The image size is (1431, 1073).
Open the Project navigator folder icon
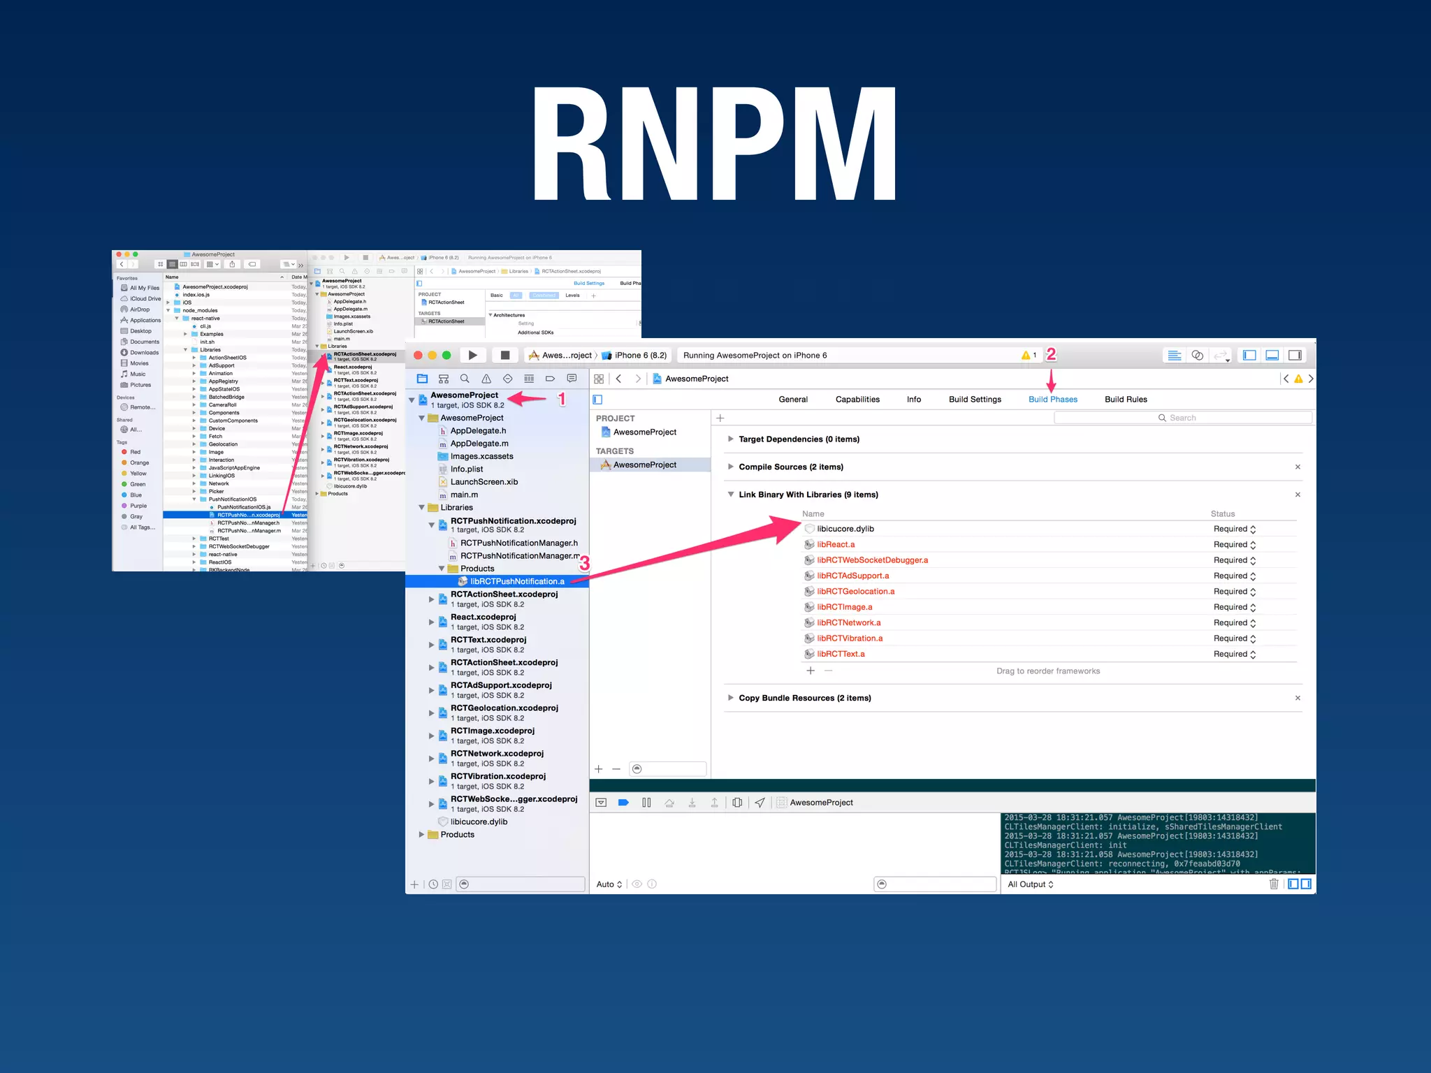pyautogui.click(x=422, y=379)
